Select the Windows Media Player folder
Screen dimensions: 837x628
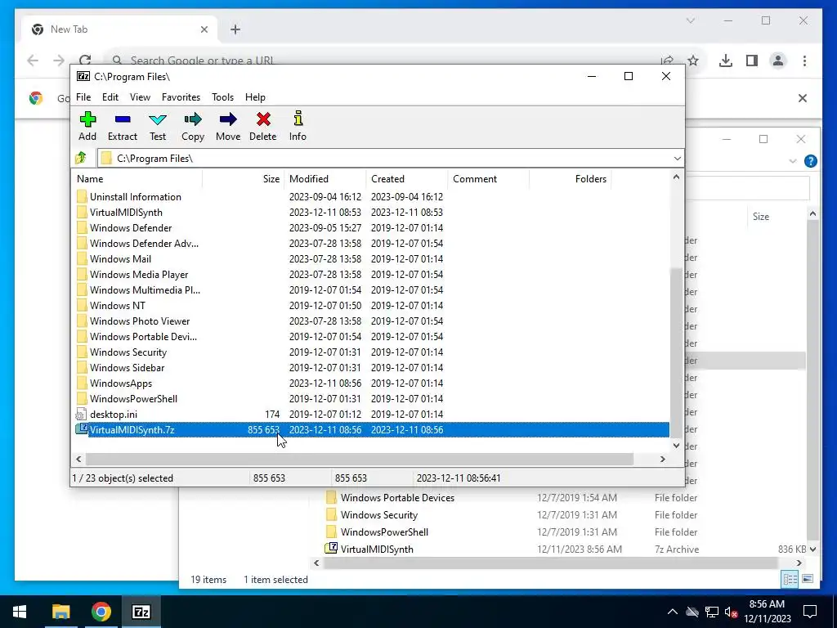pos(139,275)
